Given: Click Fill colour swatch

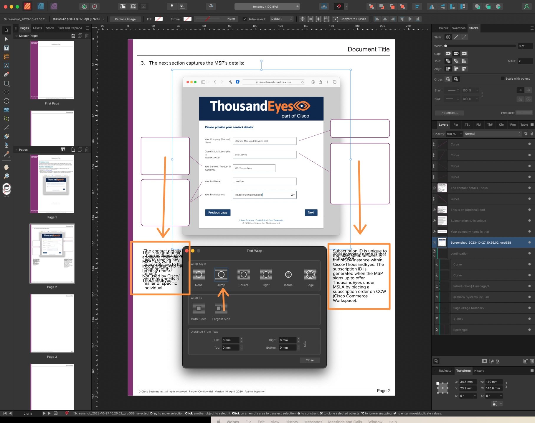Looking at the screenshot, I should click(x=158, y=19).
